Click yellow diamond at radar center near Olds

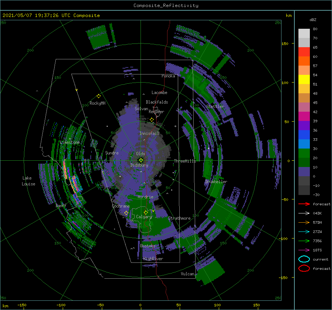coord(141,160)
